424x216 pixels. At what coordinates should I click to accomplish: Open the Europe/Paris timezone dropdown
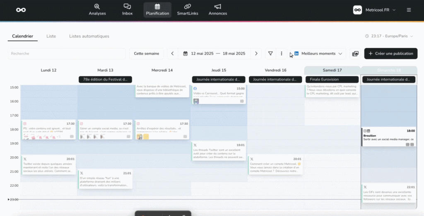tap(389, 36)
